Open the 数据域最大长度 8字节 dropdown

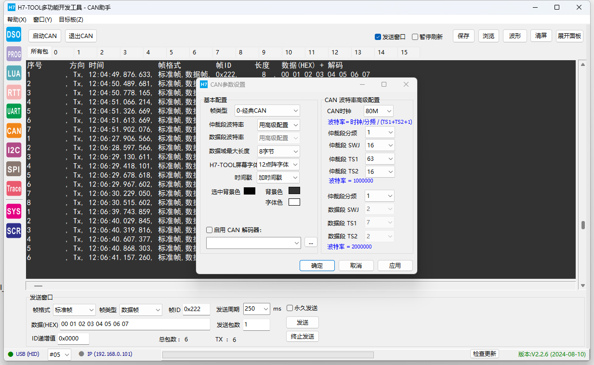pyautogui.click(x=278, y=151)
